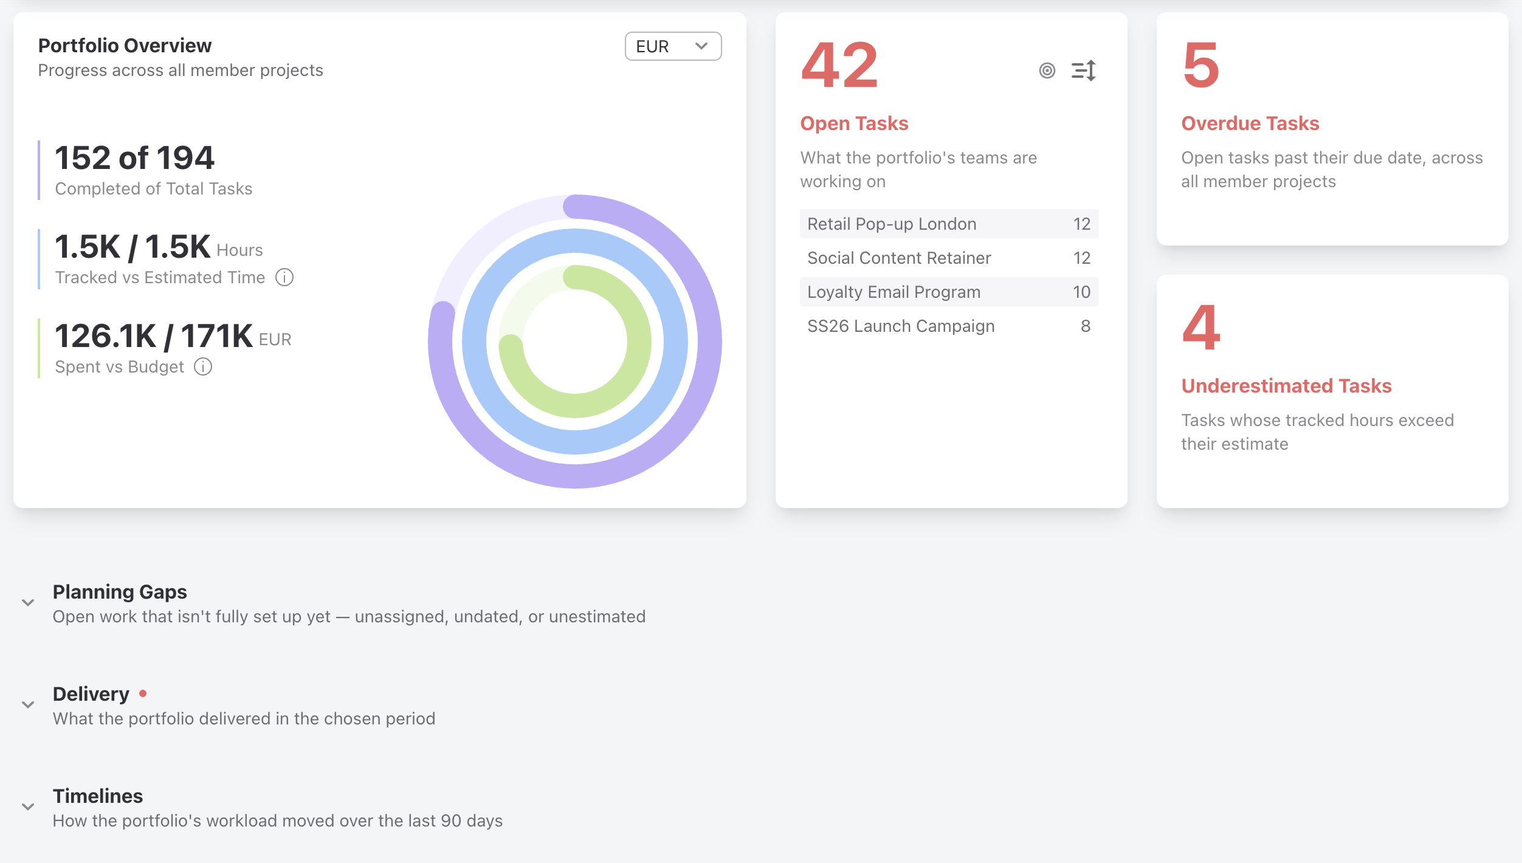Click the 5 overdue tasks count
The height and width of the screenshot is (863, 1522).
pyautogui.click(x=1201, y=65)
